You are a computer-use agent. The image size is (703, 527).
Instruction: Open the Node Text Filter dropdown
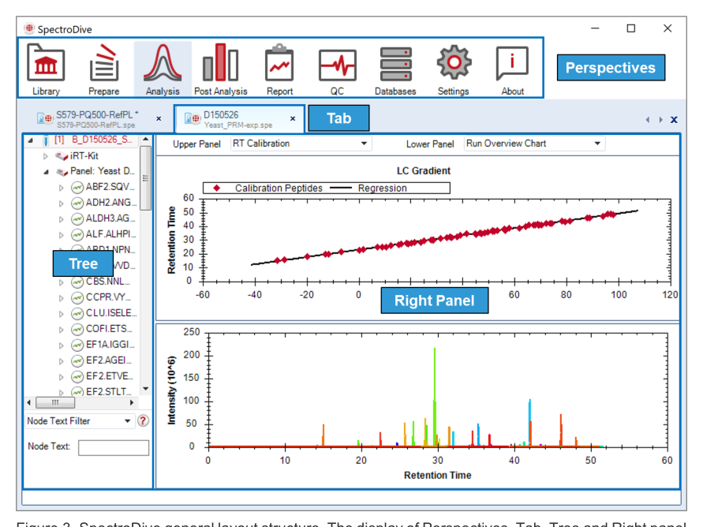tap(80, 420)
